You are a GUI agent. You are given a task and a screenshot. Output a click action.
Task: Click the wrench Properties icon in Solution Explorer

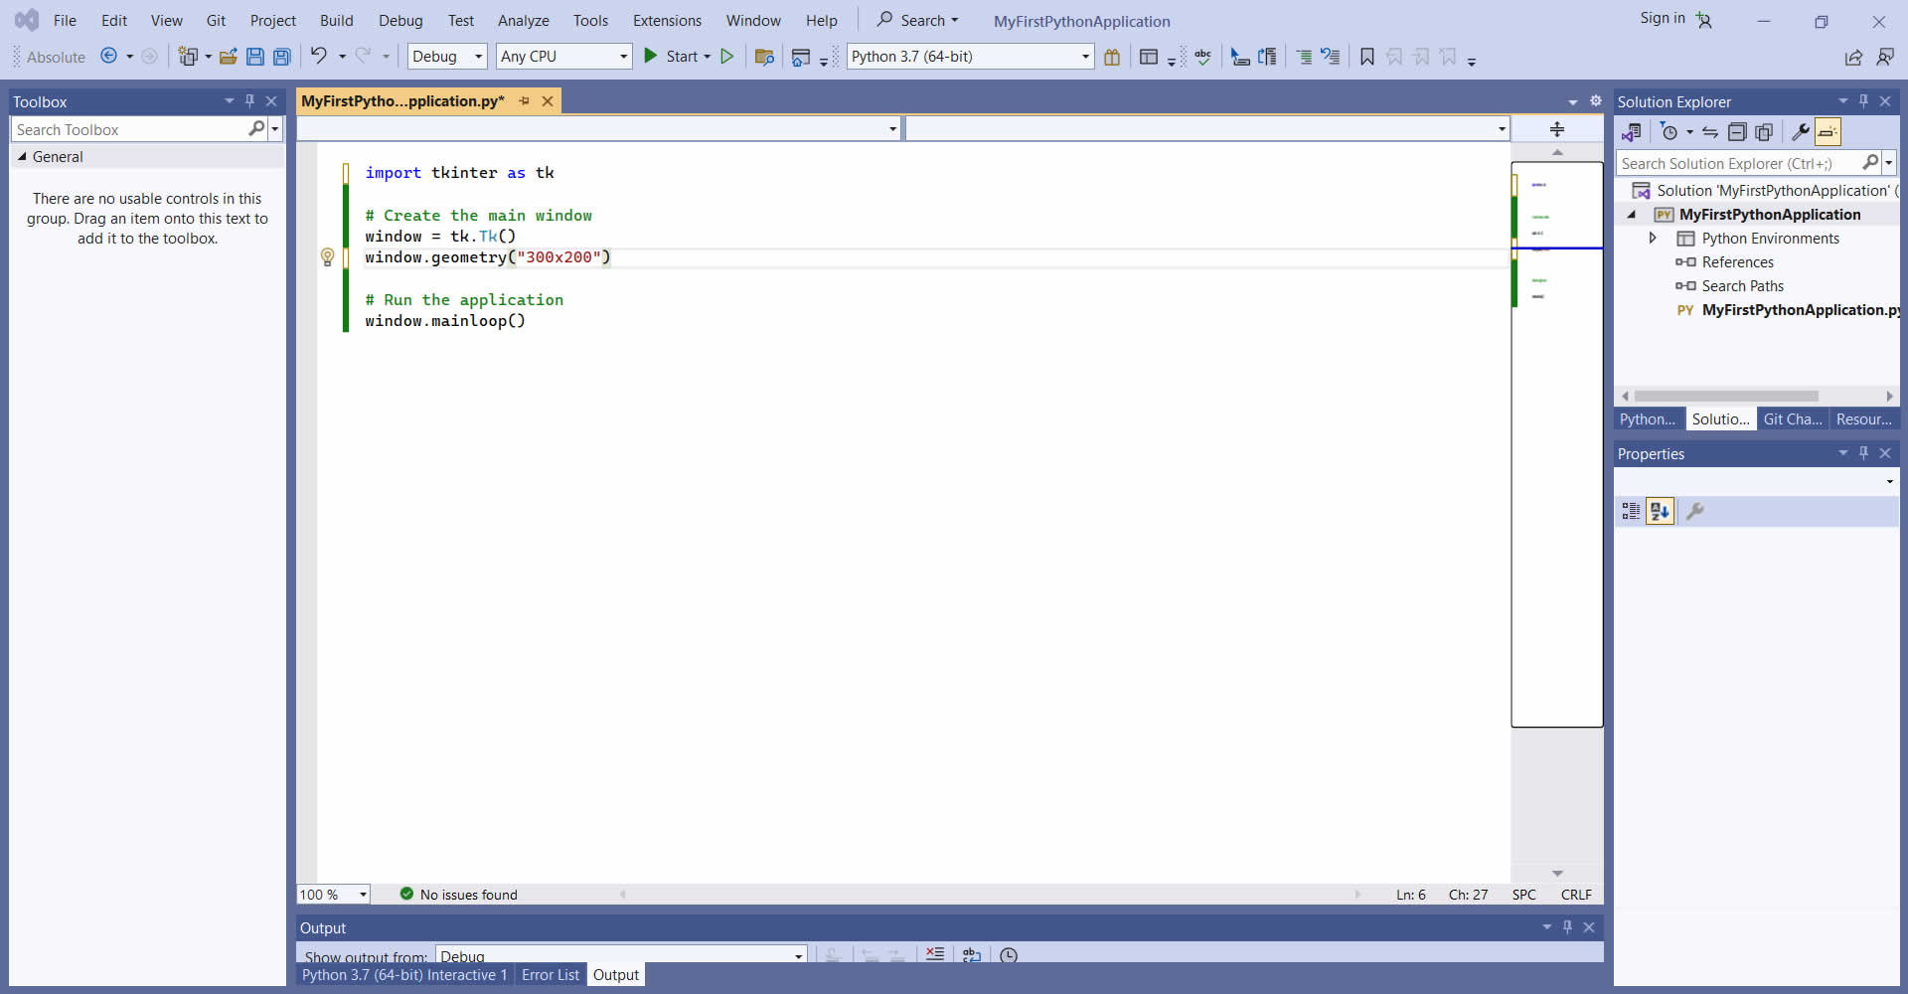[1800, 132]
